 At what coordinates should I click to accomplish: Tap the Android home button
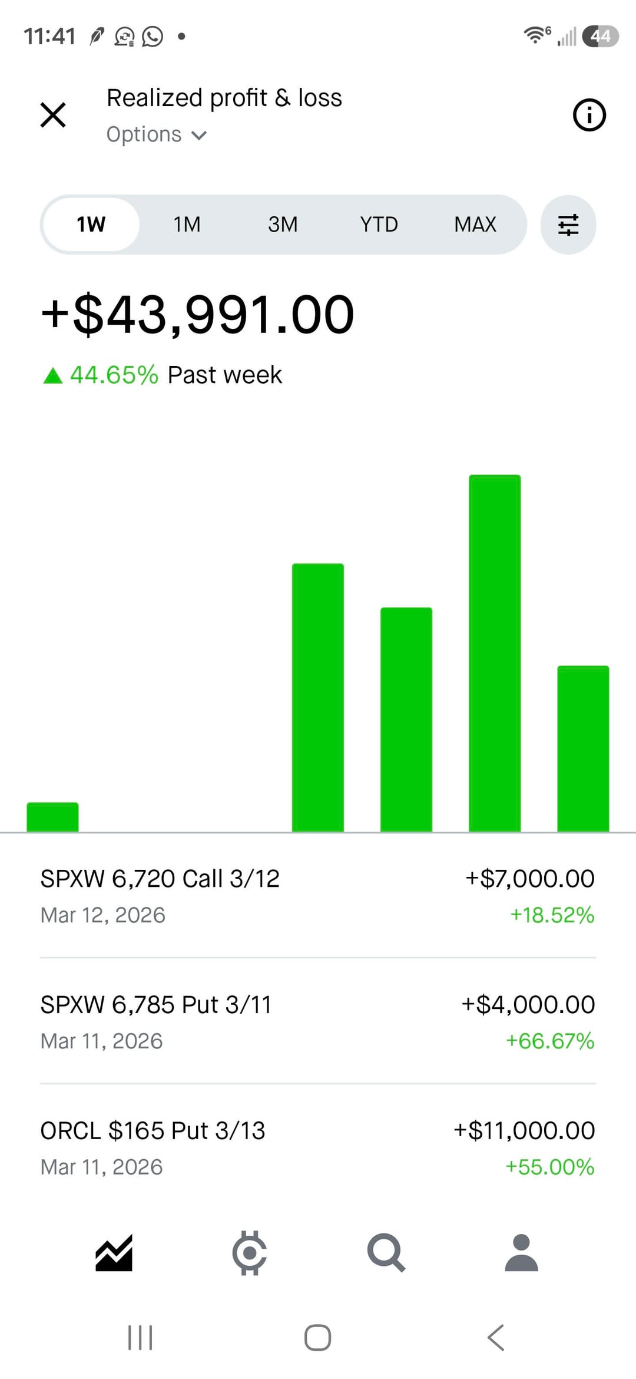pyautogui.click(x=317, y=1337)
